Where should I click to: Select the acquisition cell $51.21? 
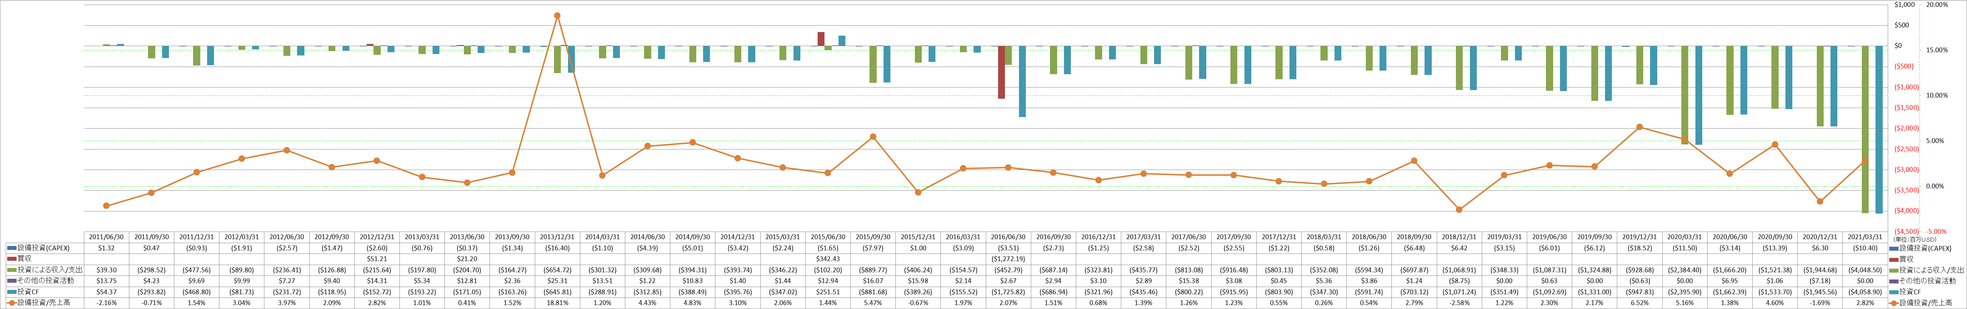point(377,259)
